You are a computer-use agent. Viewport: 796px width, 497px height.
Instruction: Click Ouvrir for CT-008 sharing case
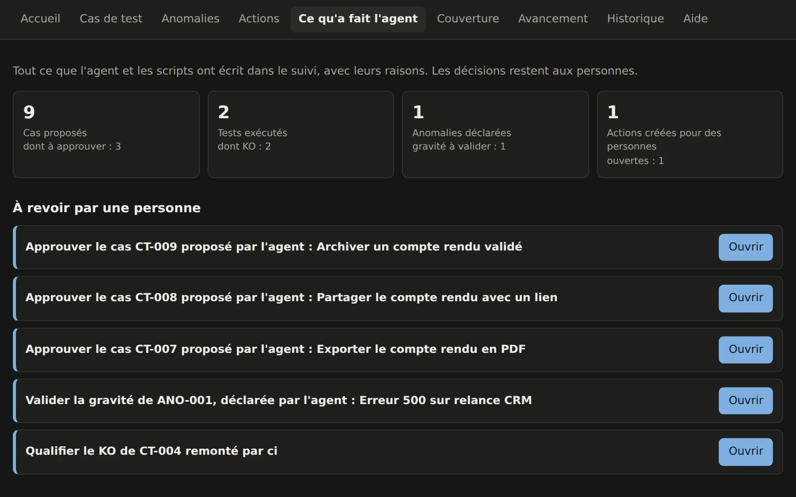(x=745, y=298)
